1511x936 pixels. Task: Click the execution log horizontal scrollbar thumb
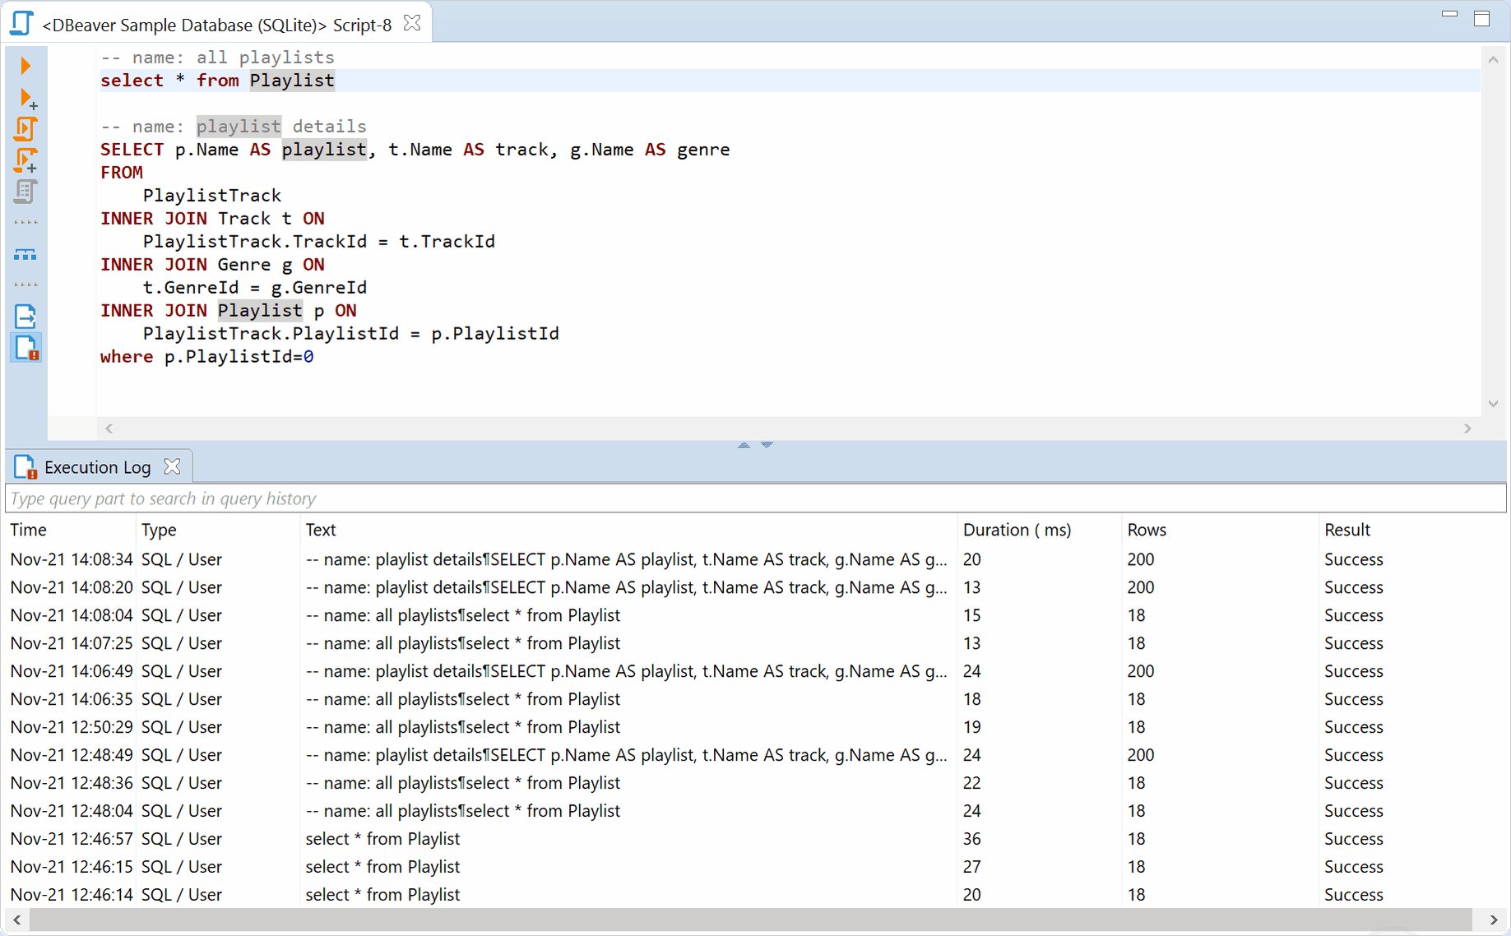click(750, 920)
